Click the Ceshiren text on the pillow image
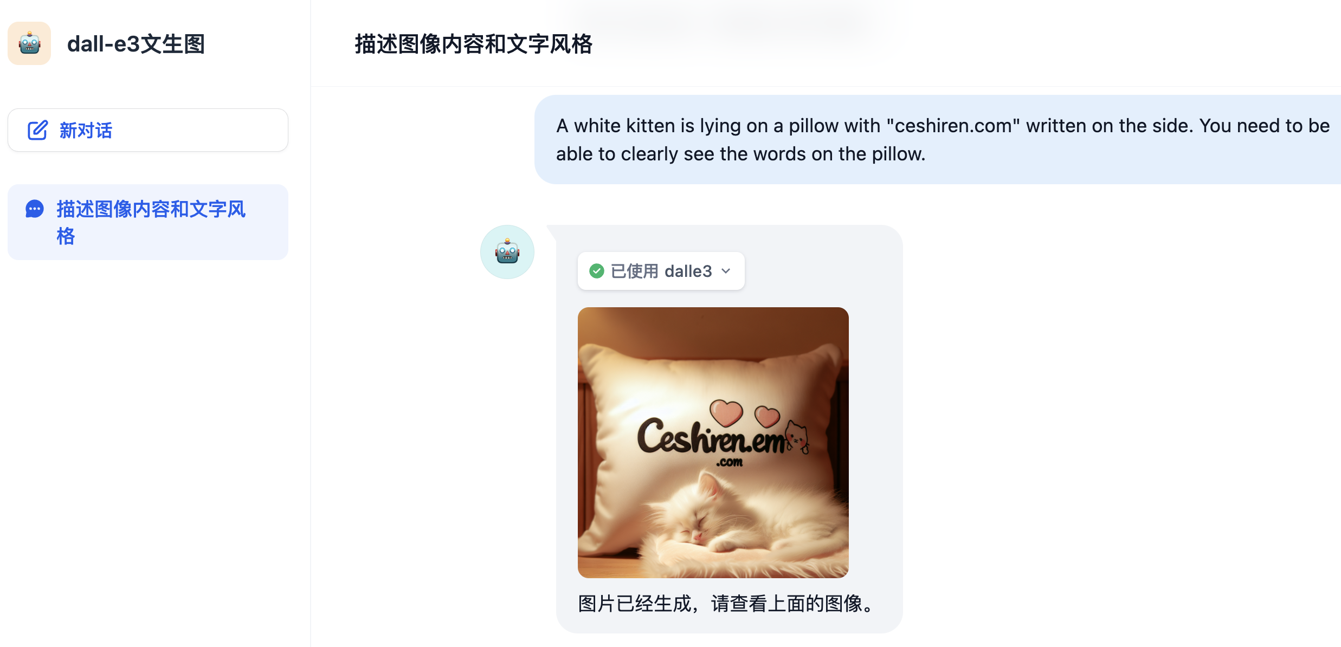Image resolution: width=1341 pixels, height=647 pixels. [711, 436]
